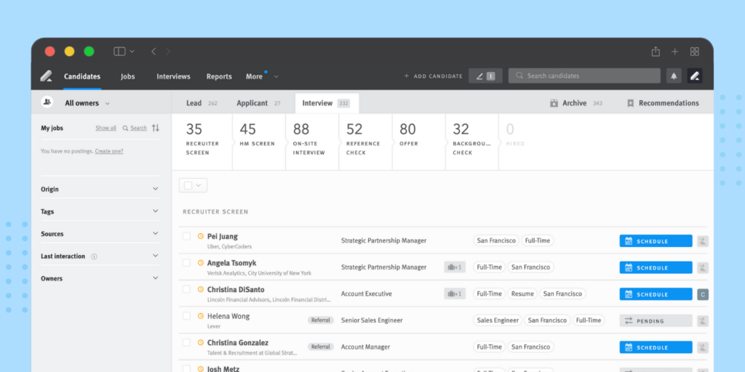Click owner avatar icon on Pei Juang row
This screenshot has width=745, height=372.
[703, 241]
